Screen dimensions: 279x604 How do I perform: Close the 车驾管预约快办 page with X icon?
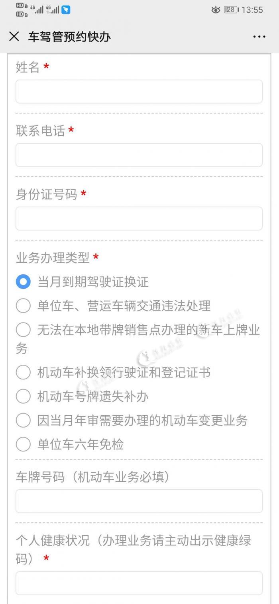coord(14,37)
